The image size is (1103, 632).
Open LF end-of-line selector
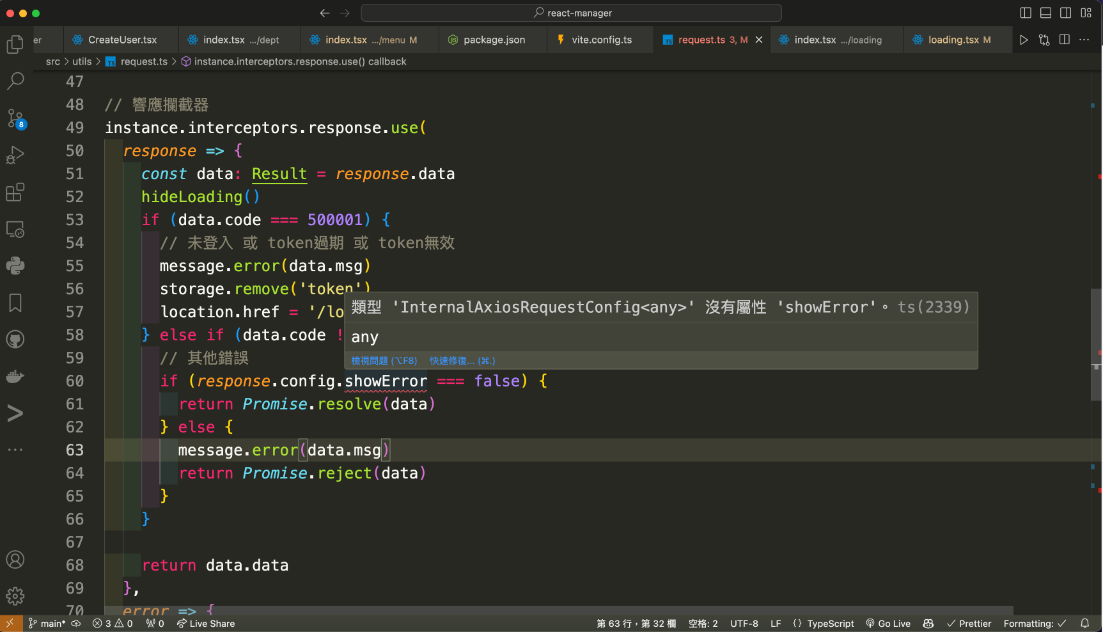point(776,624)
